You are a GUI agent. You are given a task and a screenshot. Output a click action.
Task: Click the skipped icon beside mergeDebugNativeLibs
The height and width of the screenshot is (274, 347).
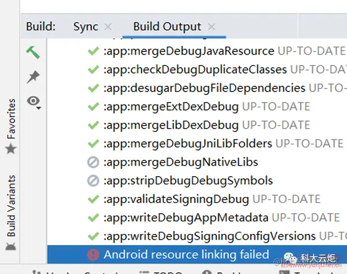(93, 162)
